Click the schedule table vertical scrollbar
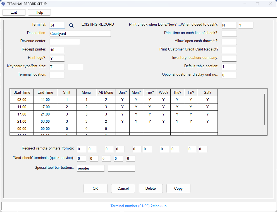 (264, 109)
